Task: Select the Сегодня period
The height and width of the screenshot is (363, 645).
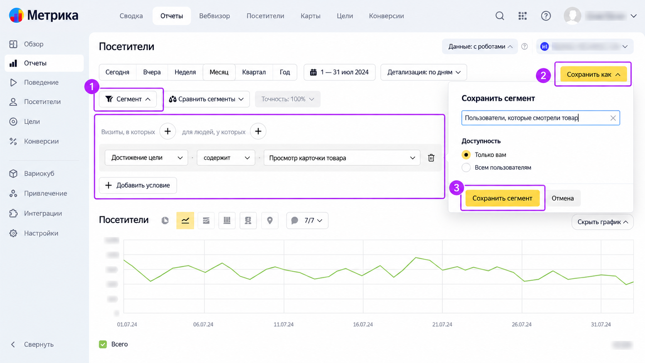Action: coord(117,72)
